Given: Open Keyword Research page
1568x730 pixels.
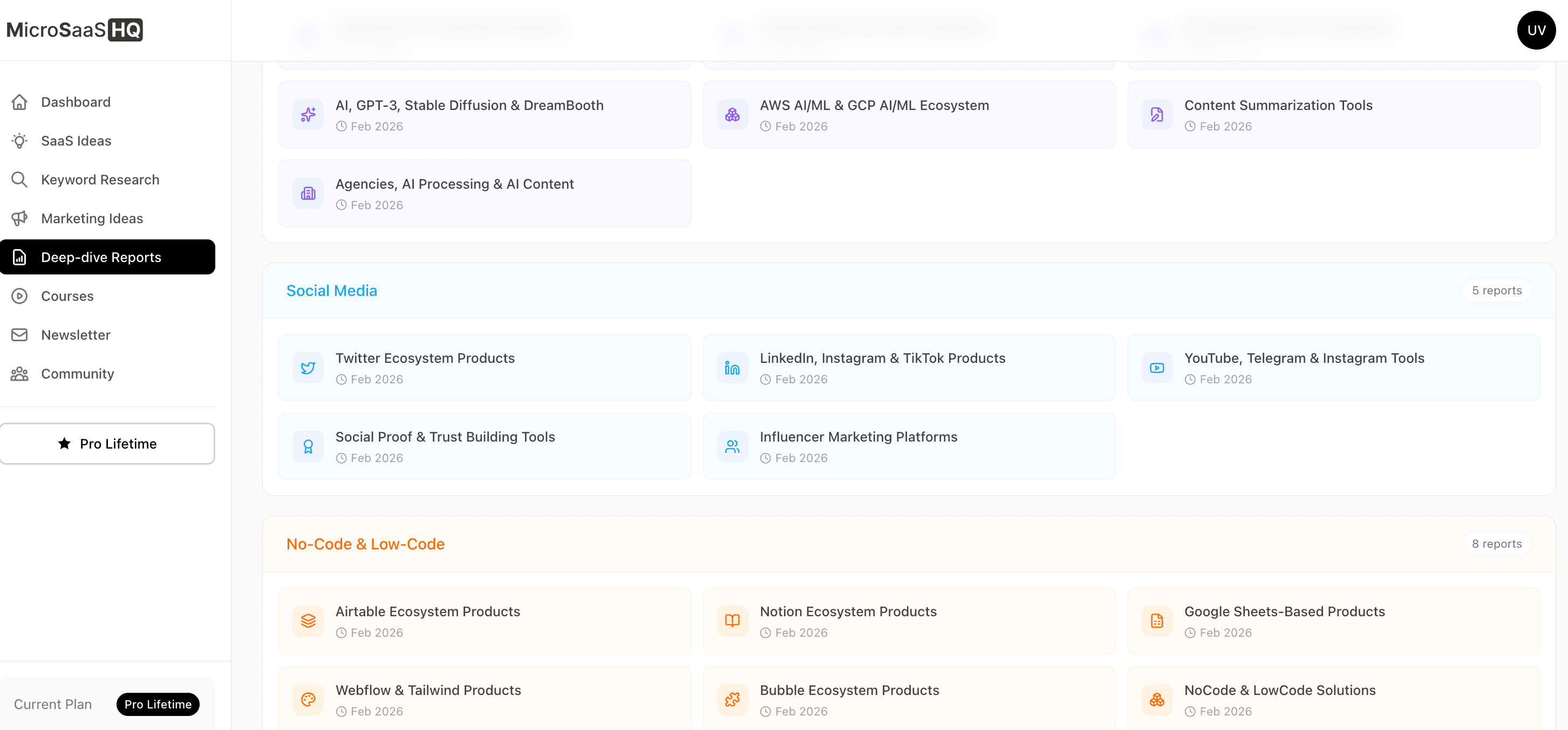Looking at the screenshot, I should tap(100, 180).
